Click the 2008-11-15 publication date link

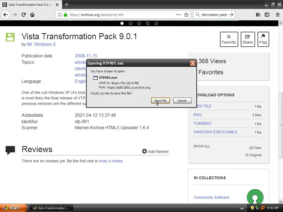[x=86, y=56]
